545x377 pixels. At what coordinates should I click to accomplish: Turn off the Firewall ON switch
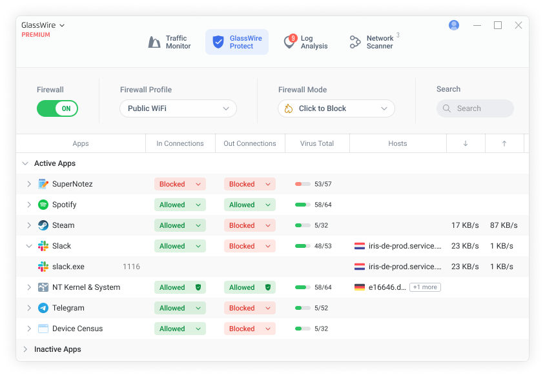[57, 108]
